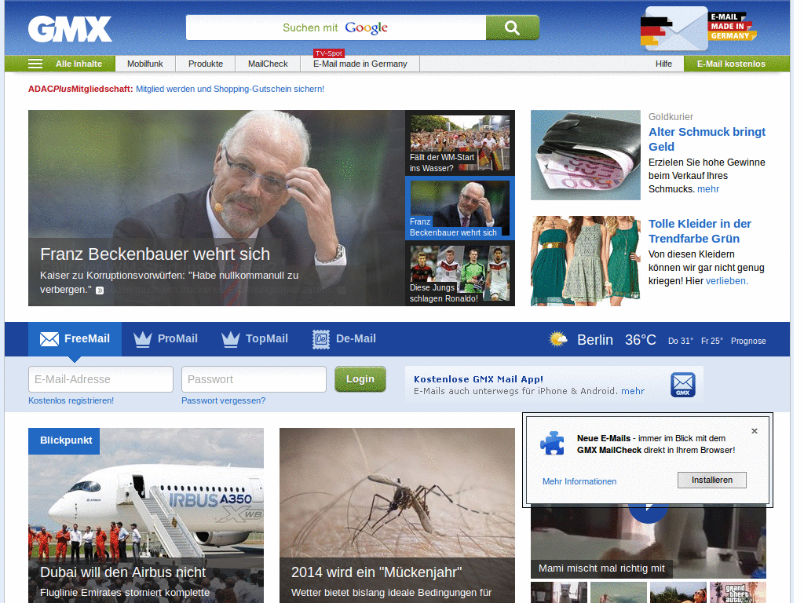The height and width of the screenshot is (603, 804).
Task: Close the MailCheck popup
Action: pyautogui.click(x=755, y=431)
